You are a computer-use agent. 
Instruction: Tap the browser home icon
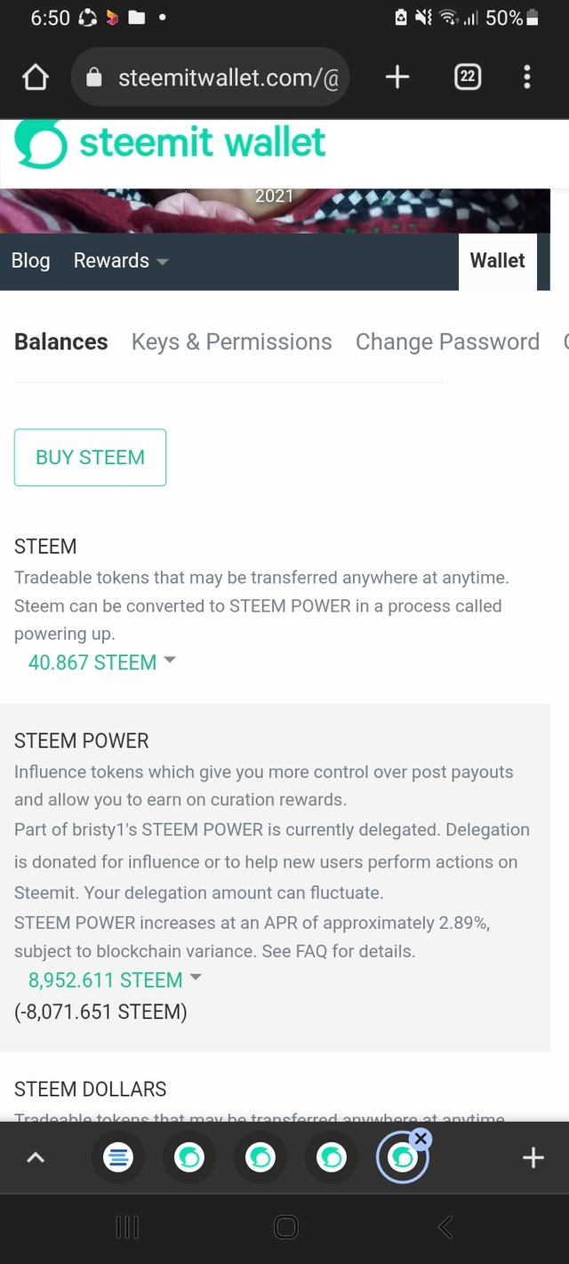click(x=35, y=77)
